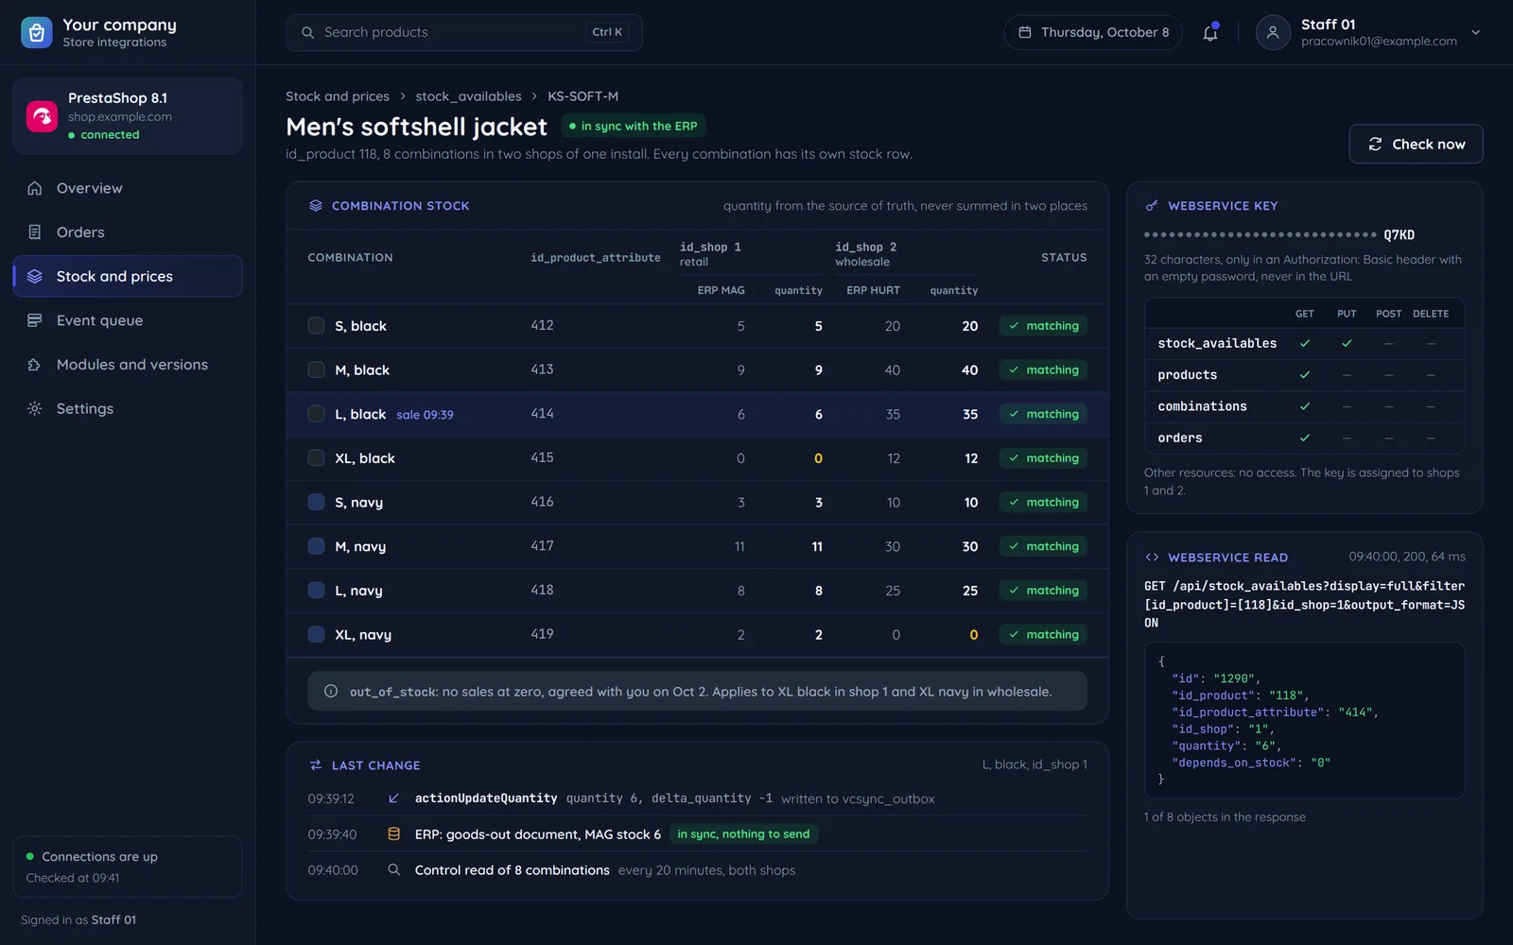
Task: Tick the checkbox for S, black
Action: [316, 325]
